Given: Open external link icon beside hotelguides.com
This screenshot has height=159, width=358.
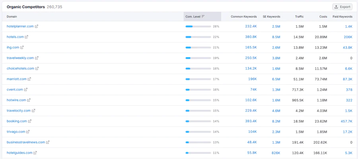Looking at the screenshot, I should coord(35,153).
